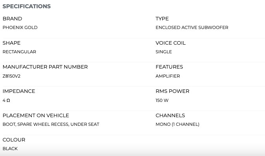Image resolution: width=265 pixels, height=156 pixels.
Task: Click the AMPLIFIER feature value
Action: [168, 76]
